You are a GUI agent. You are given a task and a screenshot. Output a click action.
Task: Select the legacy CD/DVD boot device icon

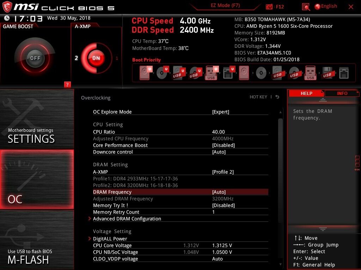coord(261,73)
